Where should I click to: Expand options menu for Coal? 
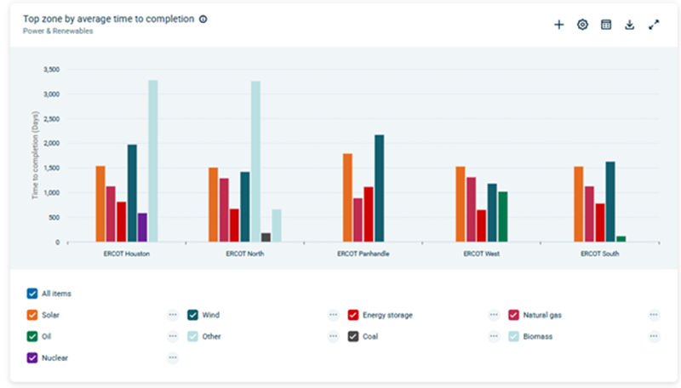click(x=494, y=336)
